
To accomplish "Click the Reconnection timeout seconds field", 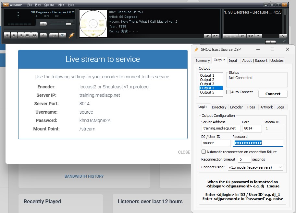I will tap(244, 159).
